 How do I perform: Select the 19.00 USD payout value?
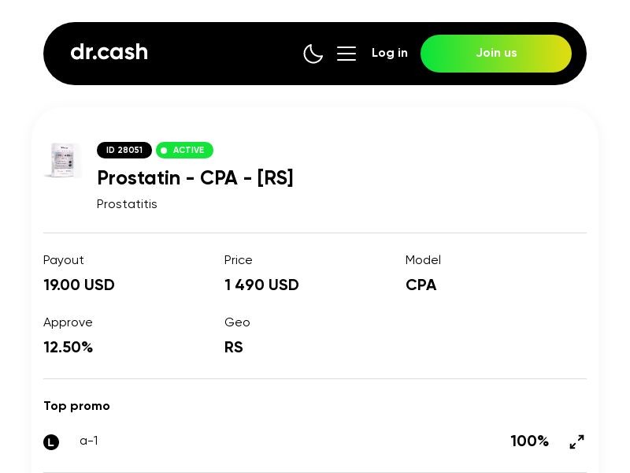click(x=79, y=285)
